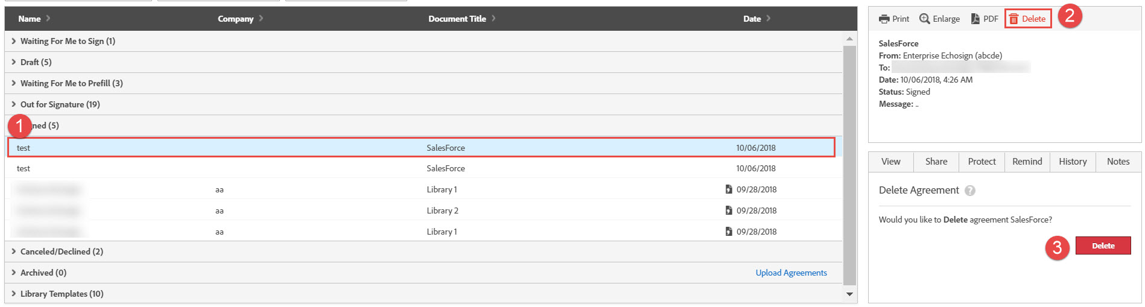Expand the Draft (5) group

pos(14,62)
